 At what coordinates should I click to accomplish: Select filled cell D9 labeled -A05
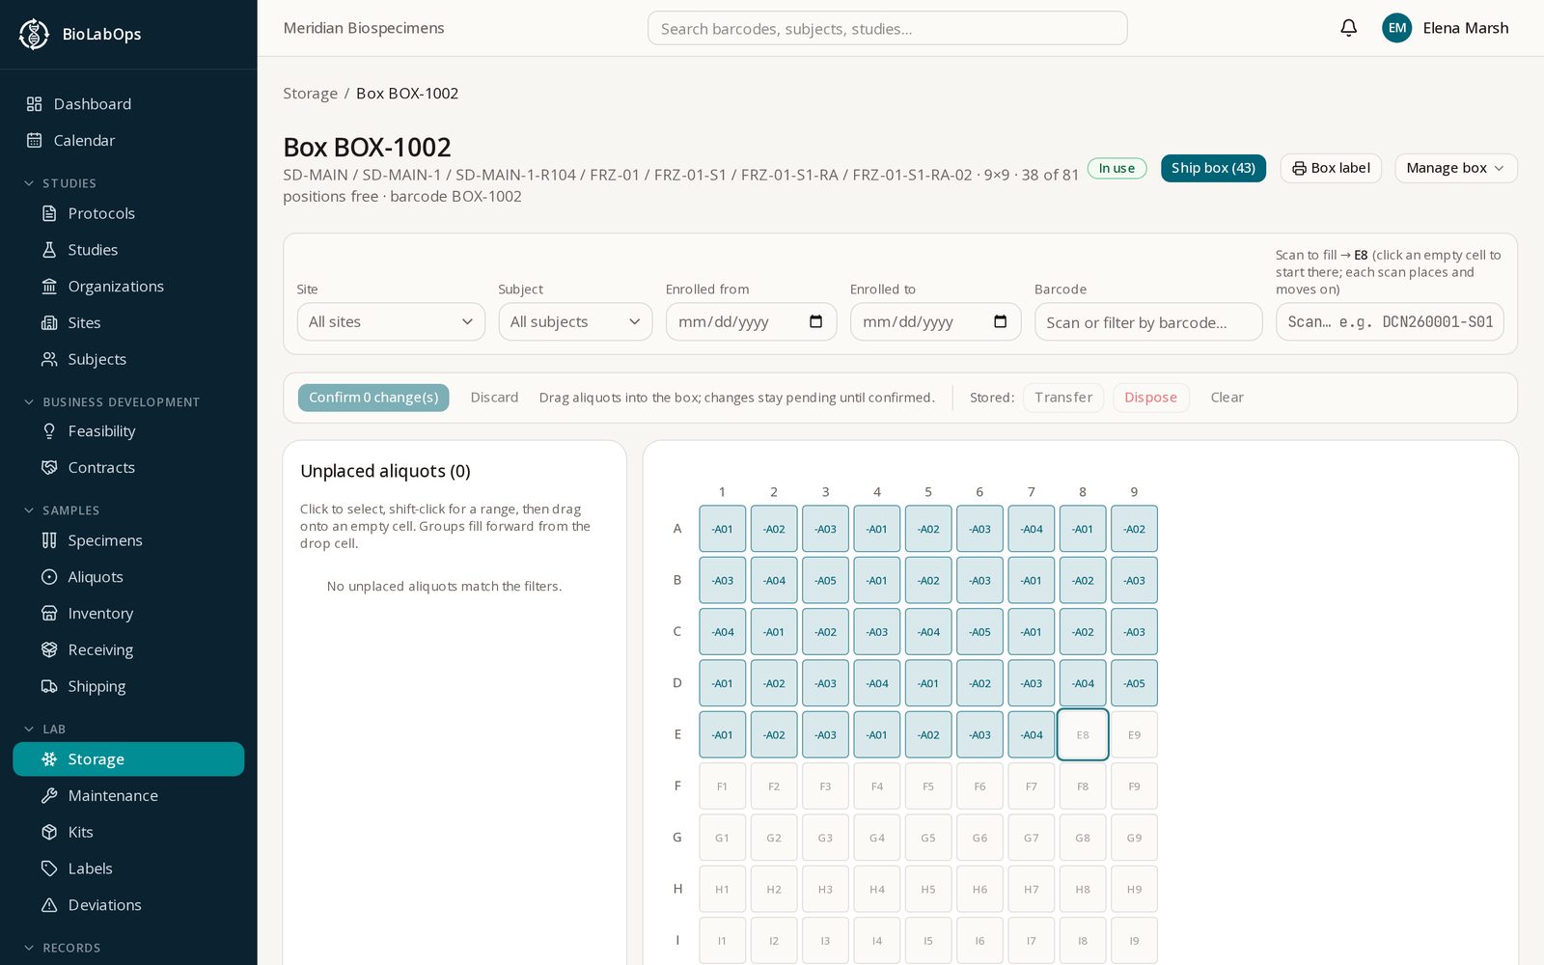click(1134, 683)
